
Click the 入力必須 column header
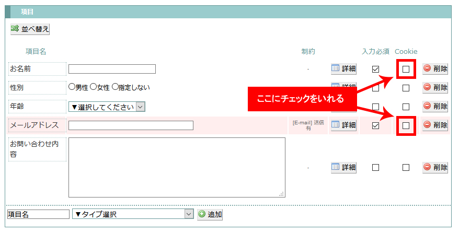375,52
